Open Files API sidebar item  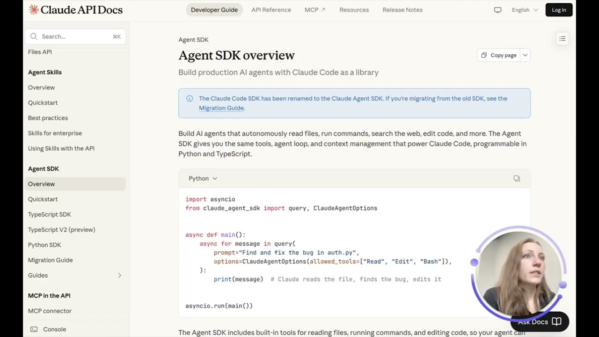pos(40,52)
